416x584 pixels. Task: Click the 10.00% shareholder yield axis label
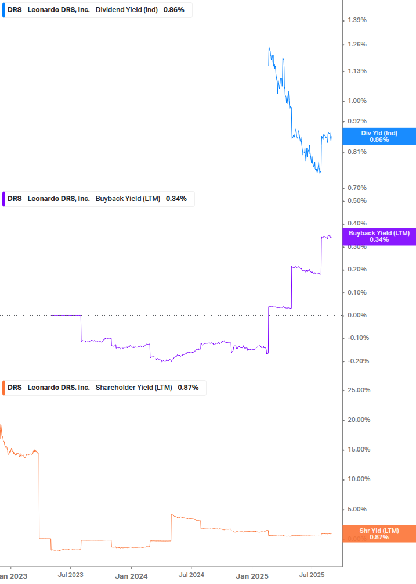(359, 479)
